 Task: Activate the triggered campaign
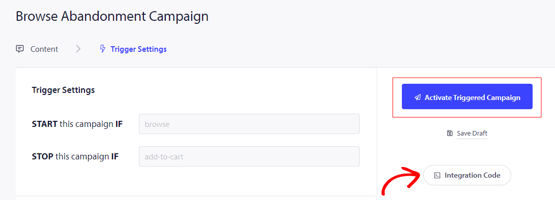point(467,96)
